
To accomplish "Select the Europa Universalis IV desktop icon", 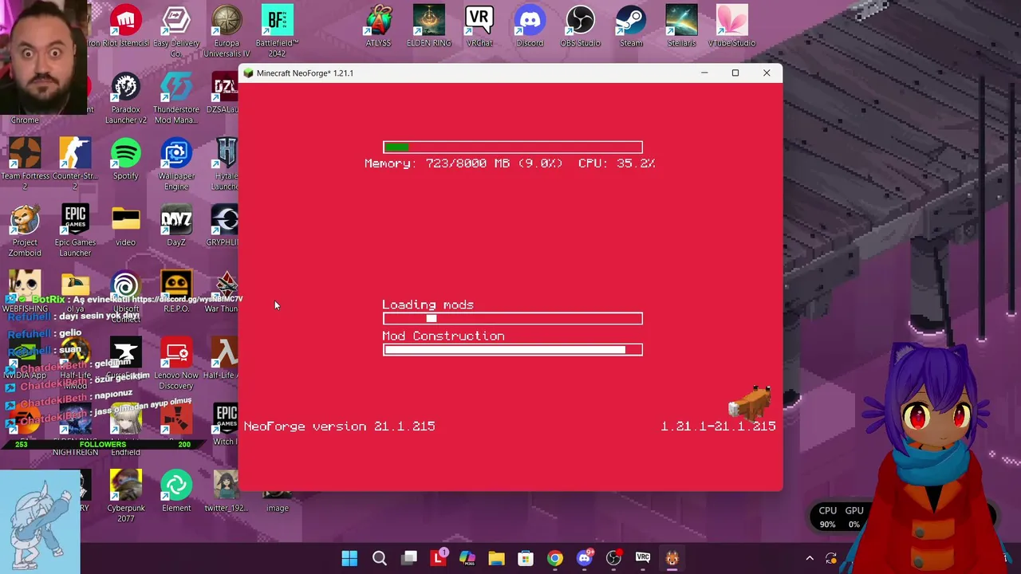I will tap(227, 30).
